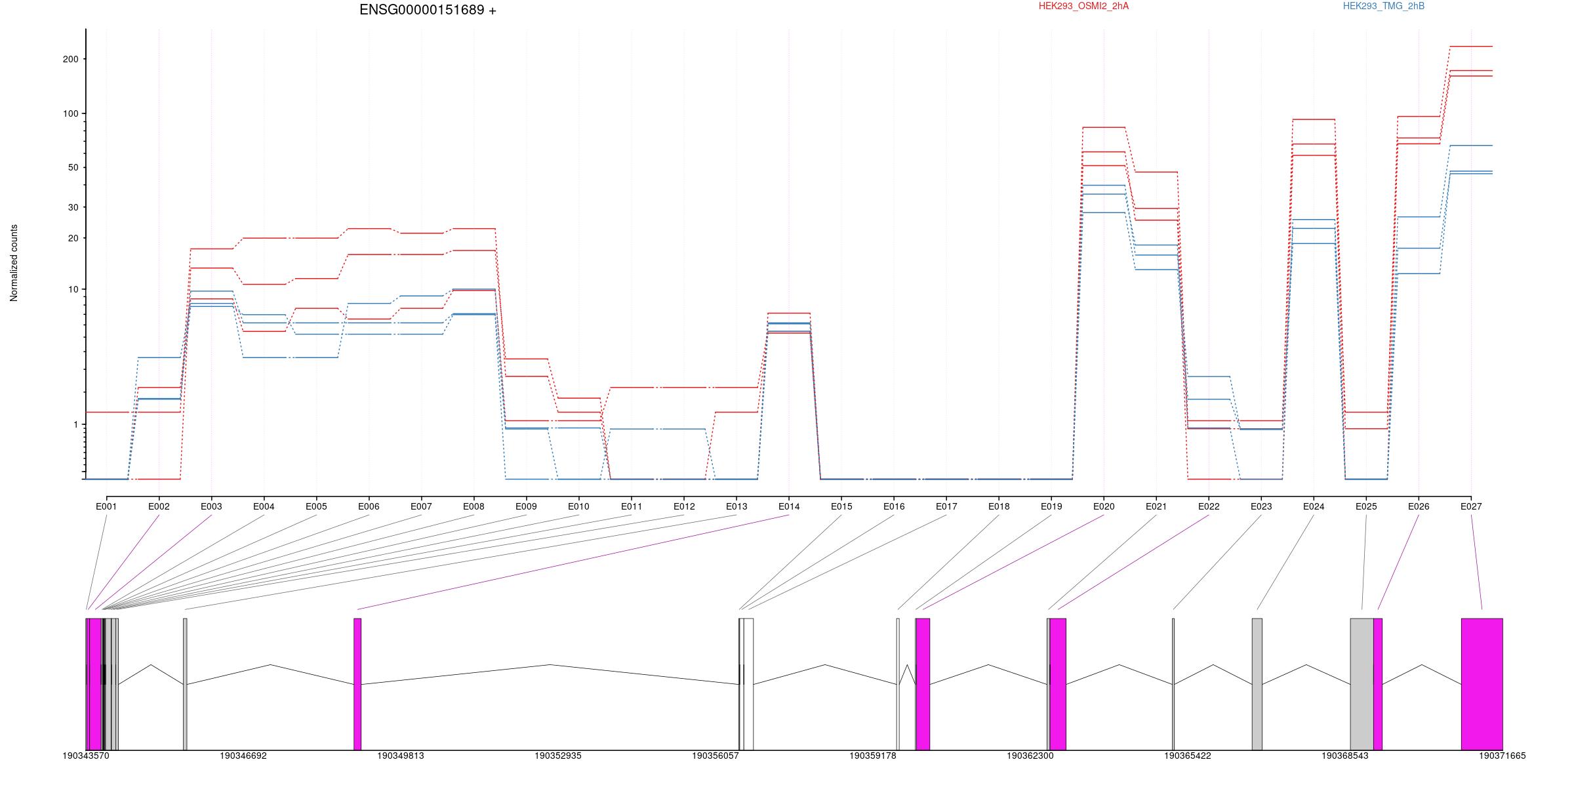Click the y-axis tick value 50

pos(73,167)
